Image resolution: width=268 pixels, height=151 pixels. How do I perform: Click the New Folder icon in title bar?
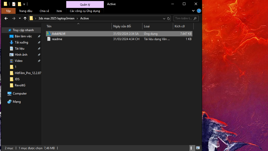coord(19,4)
